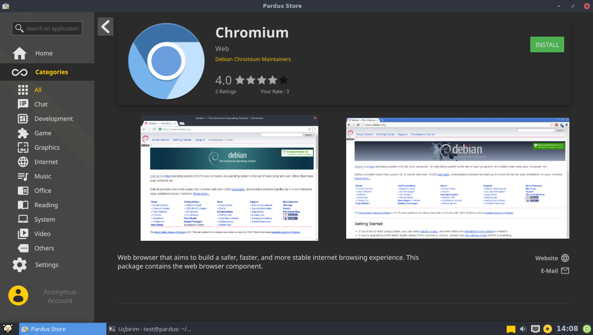Switch to Pardus Store taskbar button
Viewport: 593px width, 335px height.
point(63,329)
